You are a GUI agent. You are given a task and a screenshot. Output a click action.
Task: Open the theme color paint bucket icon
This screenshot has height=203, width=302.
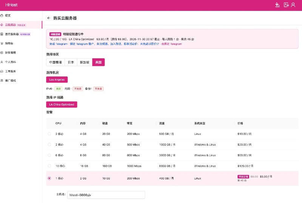pyautogui.click(x=277, y=5)
